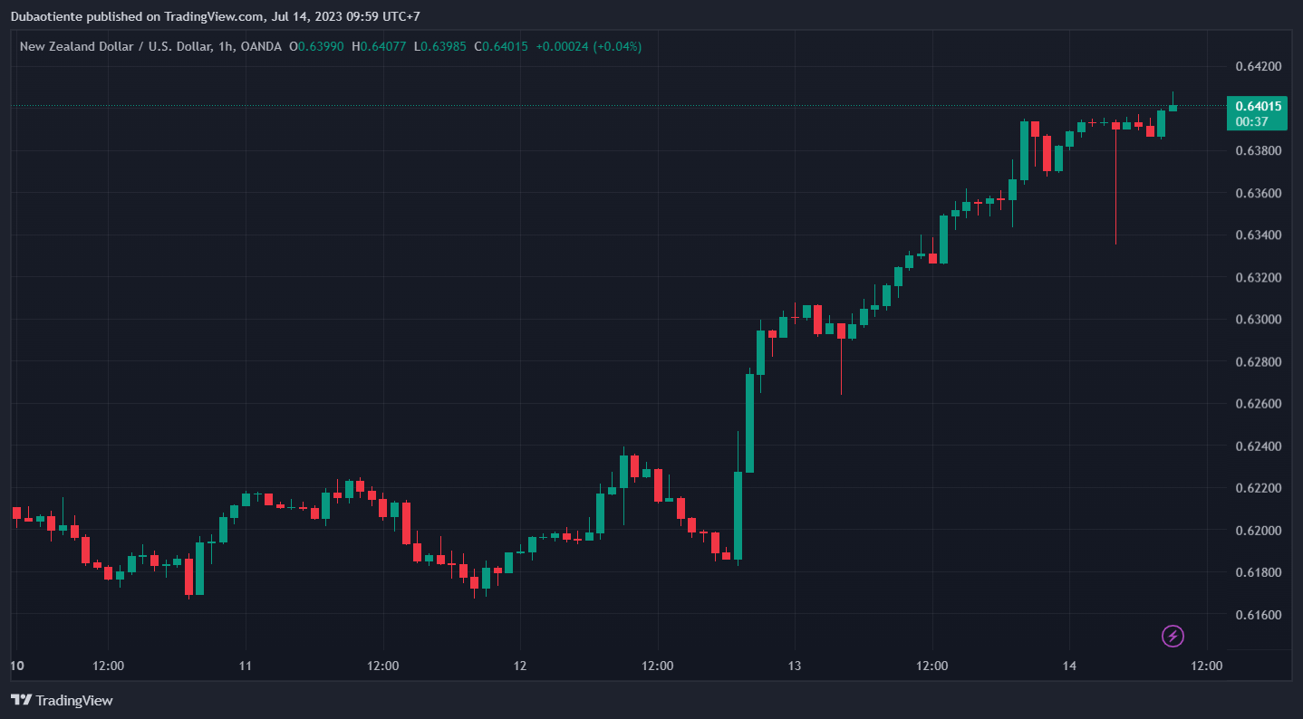Click the green 0.64015 current price label
This screenshot has width=1303, height=719.
[1258, 106]
